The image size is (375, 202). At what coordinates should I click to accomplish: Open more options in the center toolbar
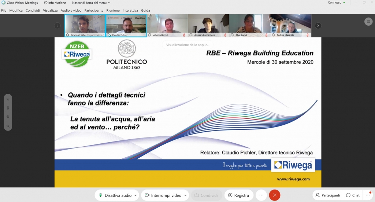coord(261,195)
